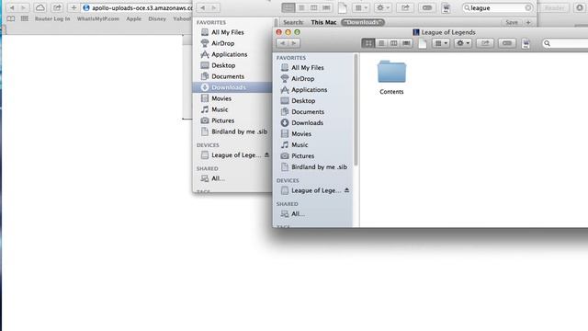Click blank document icon in League of Legends toolbar

[x=423, y=43]
